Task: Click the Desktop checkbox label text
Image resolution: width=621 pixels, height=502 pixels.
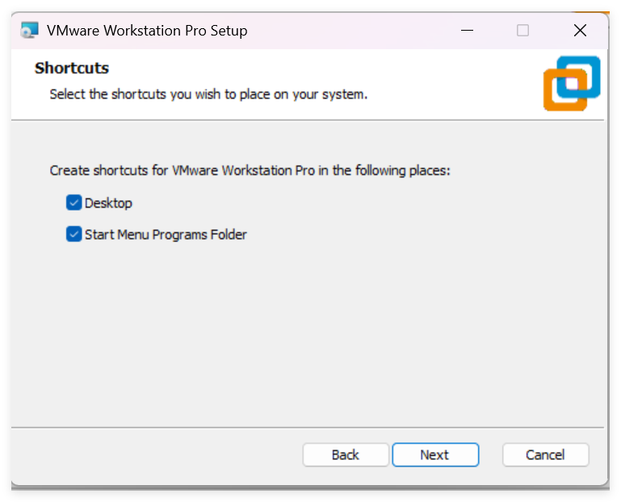Action: pyautogui.click(x=108, y=203)
